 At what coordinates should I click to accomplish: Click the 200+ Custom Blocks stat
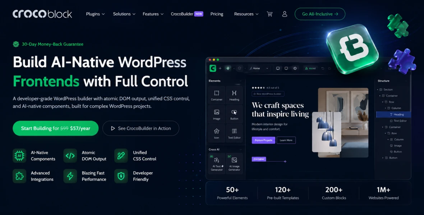pyautogui.click(x=334, y=193)
